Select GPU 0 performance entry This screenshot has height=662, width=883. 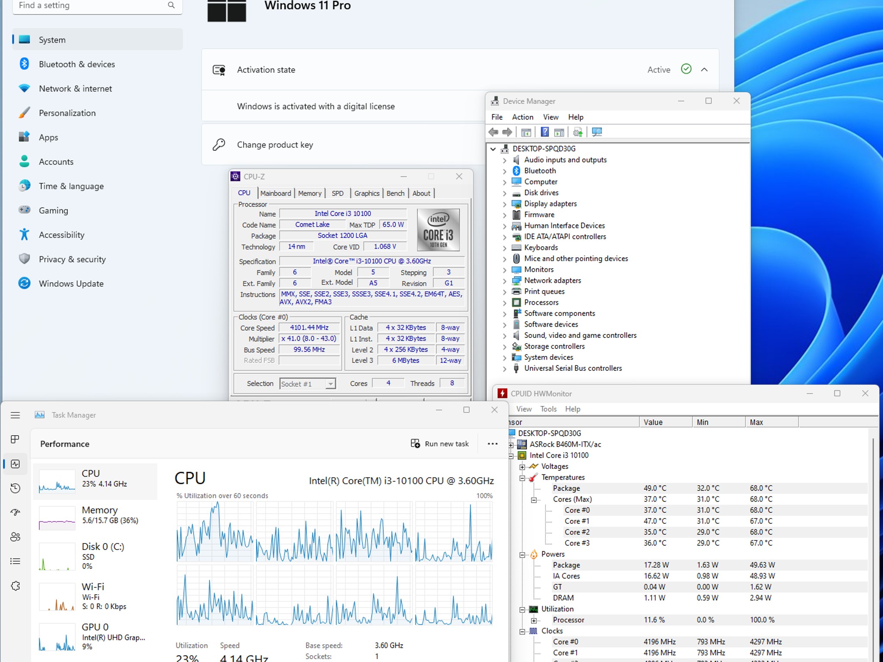coord(96,637)
